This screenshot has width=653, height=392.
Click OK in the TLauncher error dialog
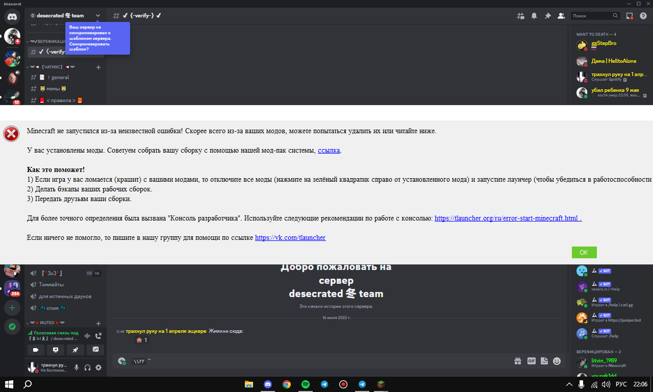pyautogui.click(x=584, y=252)
